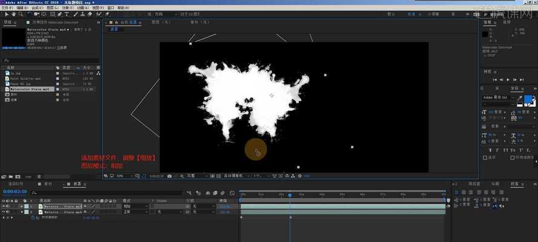The width and height of the screenshot is (538, 242).
Task: Click the Project panel search field
Action: [x=51, y=60]
